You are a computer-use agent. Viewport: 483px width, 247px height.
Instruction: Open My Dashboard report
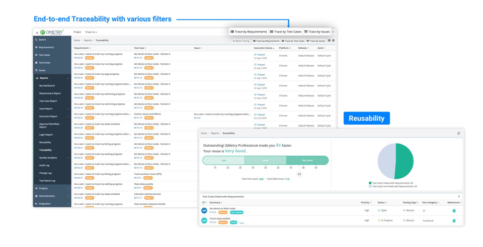[x=47, y=86]
